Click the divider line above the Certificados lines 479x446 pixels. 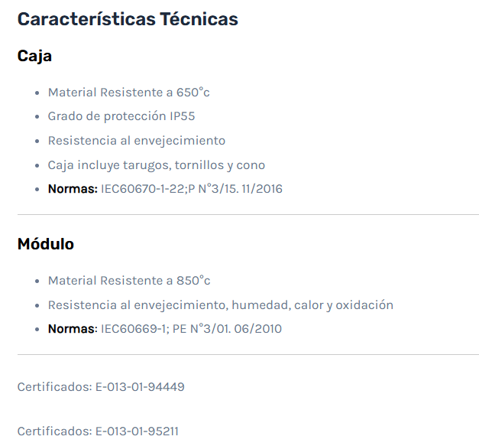click(248, 355)
